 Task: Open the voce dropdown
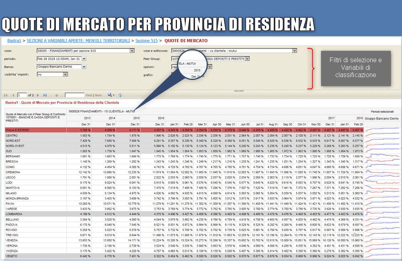click(132, 51)
